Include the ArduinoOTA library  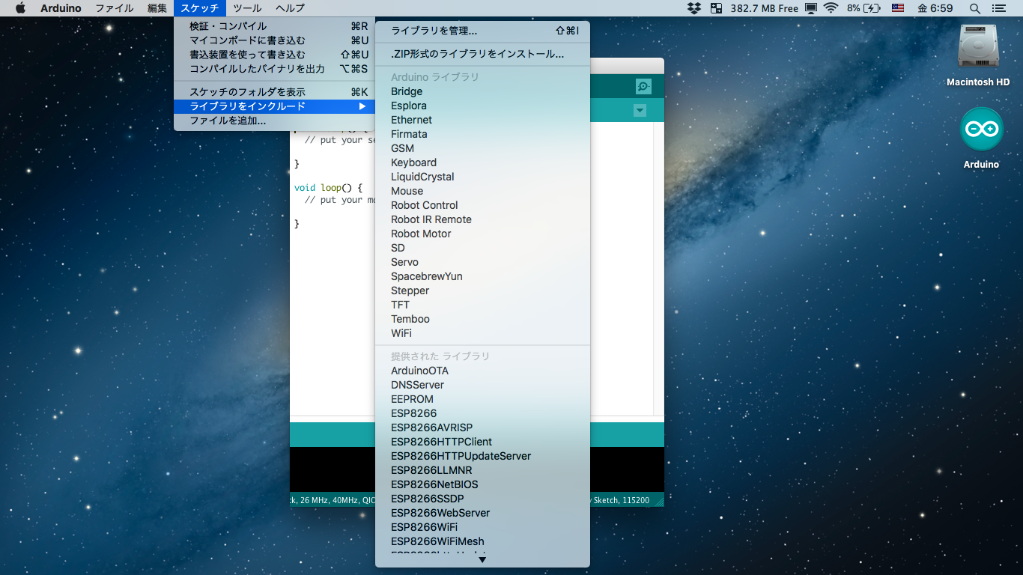click(482, 371)
